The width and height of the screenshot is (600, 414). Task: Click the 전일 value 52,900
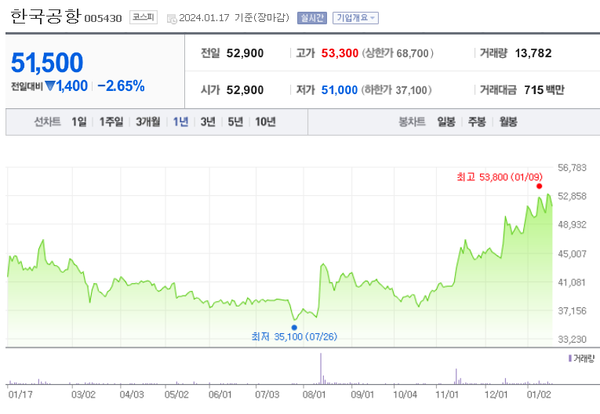(x=245, y=53)
